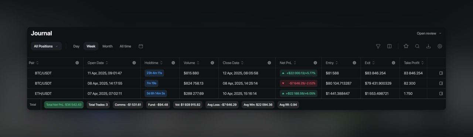Open details icon for first BTC/USDT row
The image size is (473, 137).
coord(441,73)
